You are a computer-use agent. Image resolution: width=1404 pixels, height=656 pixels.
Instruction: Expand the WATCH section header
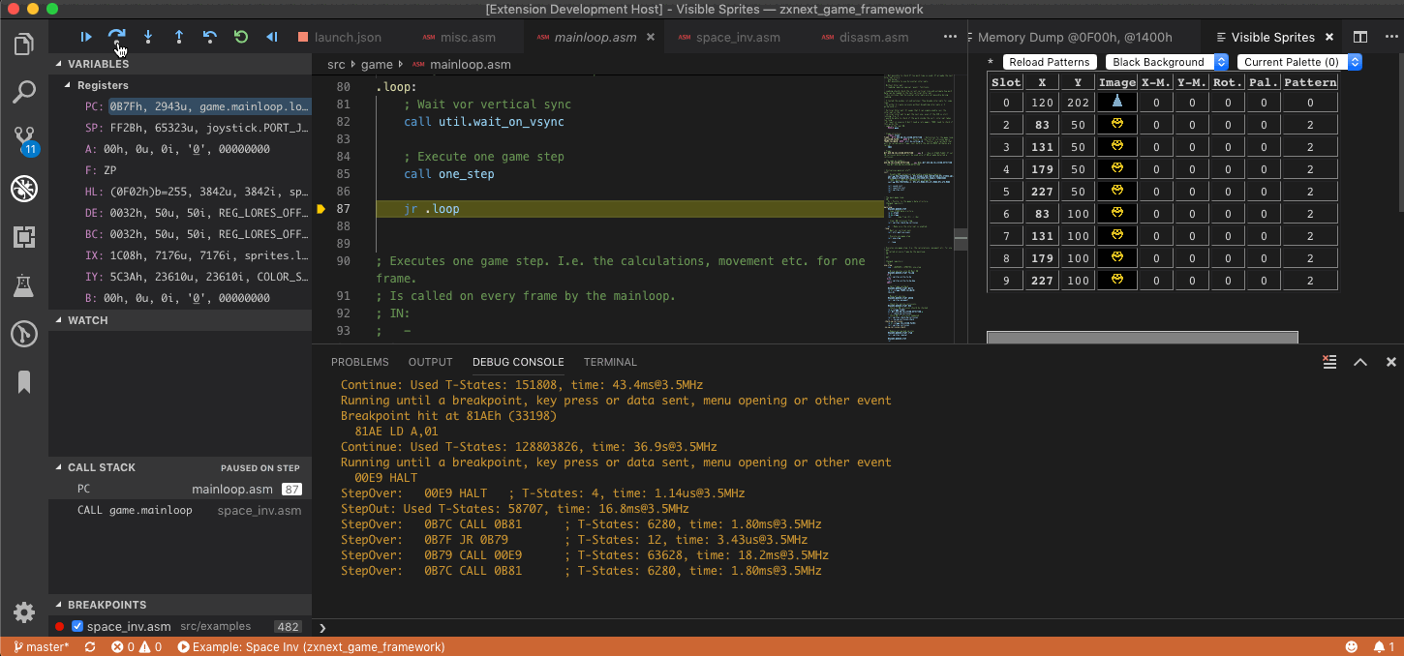tap(87, 320)
